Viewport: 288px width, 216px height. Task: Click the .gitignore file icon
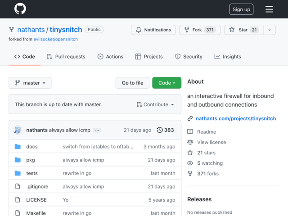pyautogui.click(x=18, y=186)
